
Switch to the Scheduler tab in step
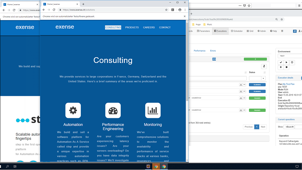(x=237, y=31)
